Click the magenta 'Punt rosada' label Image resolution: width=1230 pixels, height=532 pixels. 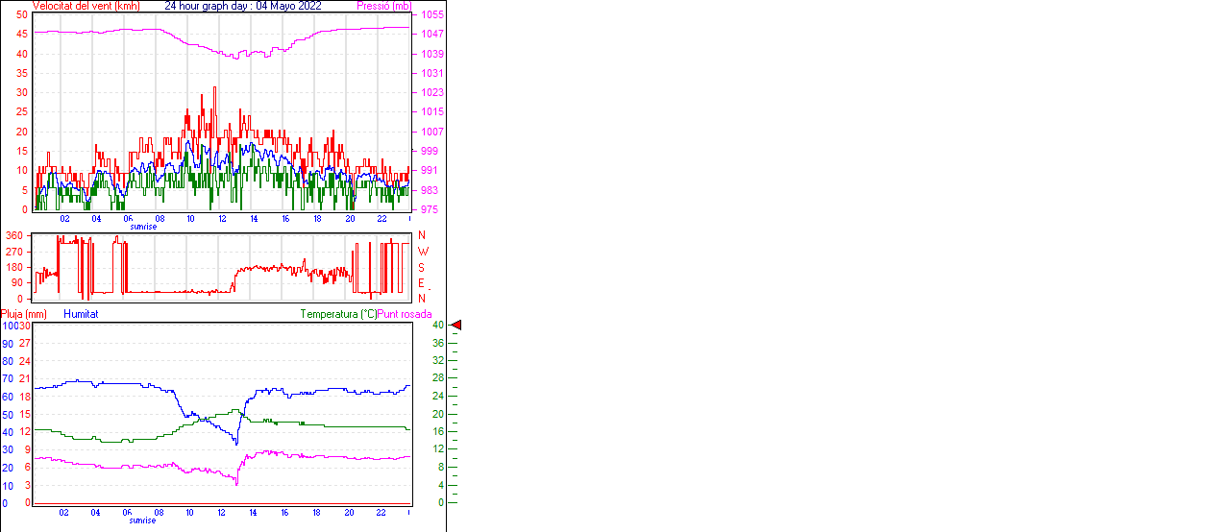coord(405,314)
